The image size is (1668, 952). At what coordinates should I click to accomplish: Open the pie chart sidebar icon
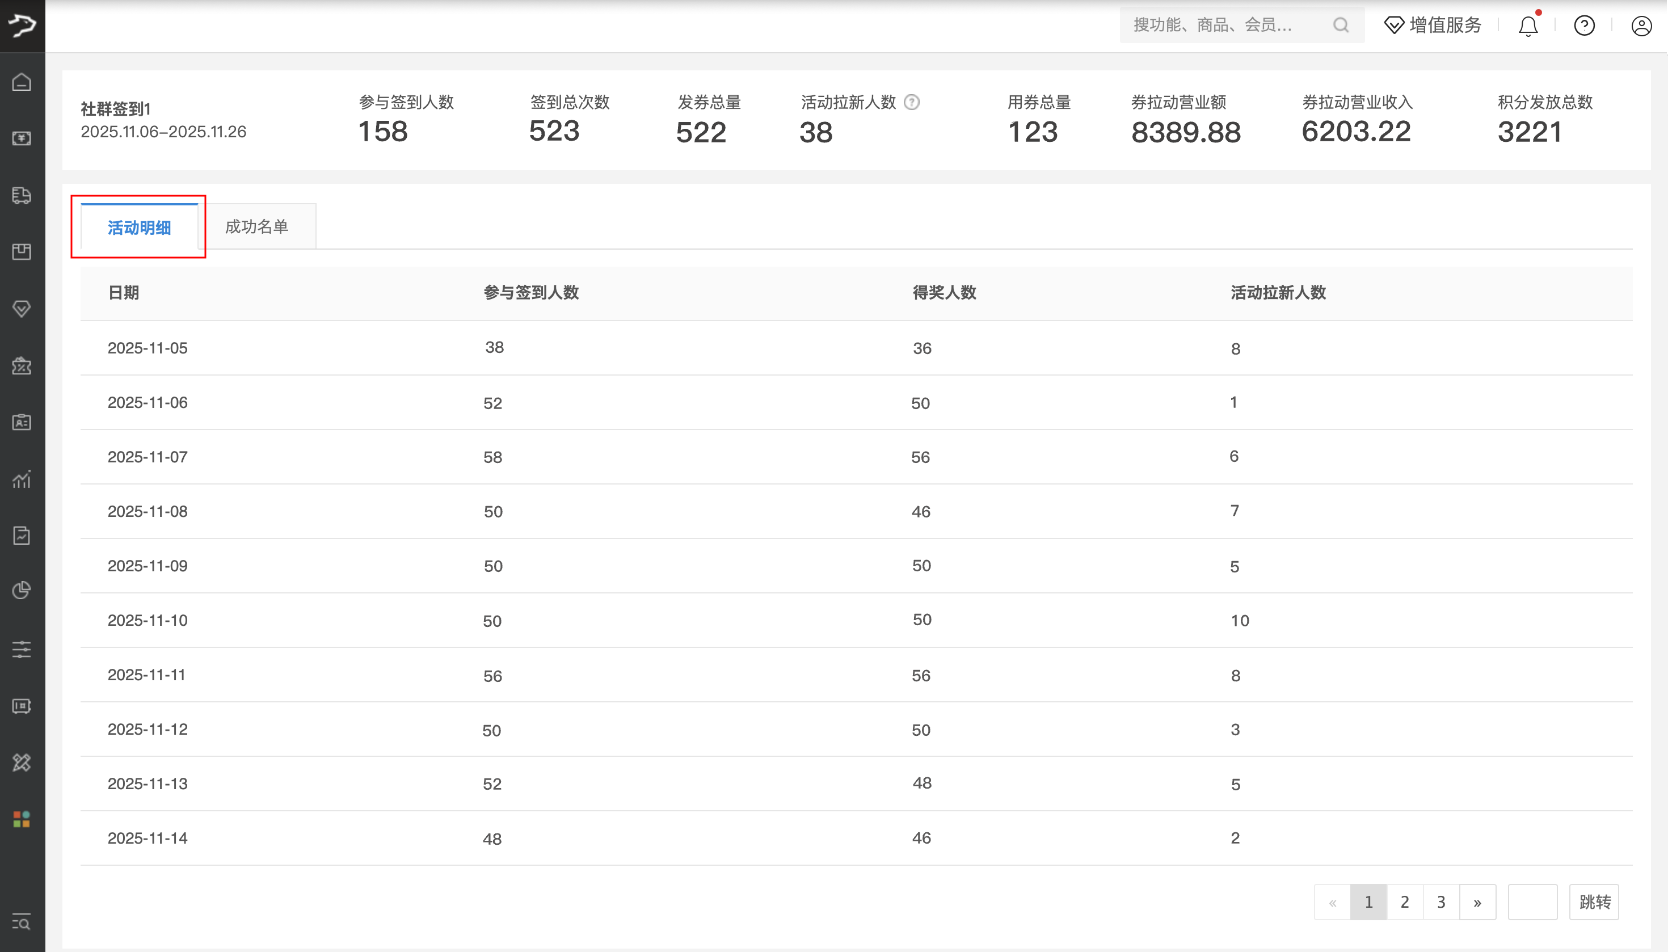click(22, 591)
